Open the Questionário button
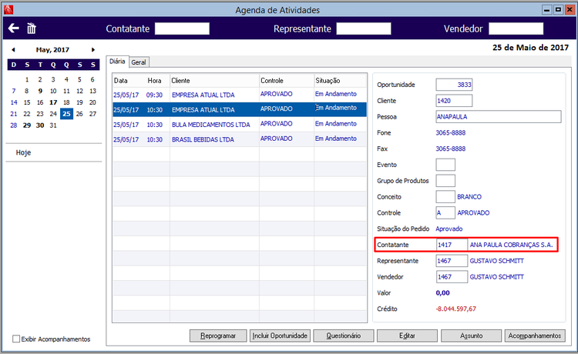The height and width of the screenshot is (354, 578). point(344,336)
